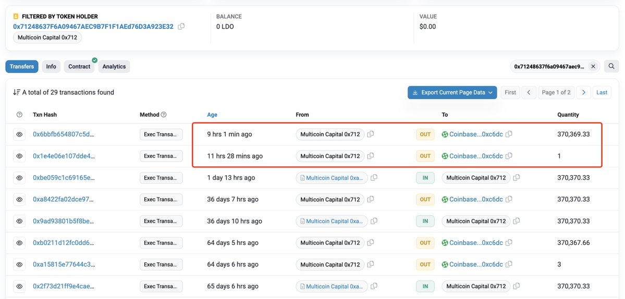625x299 pixels.
Task: Open the search magnifier icon
Action: [611, 67]
